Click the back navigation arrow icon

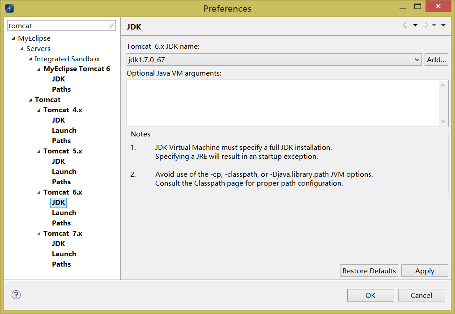(406, 25)
